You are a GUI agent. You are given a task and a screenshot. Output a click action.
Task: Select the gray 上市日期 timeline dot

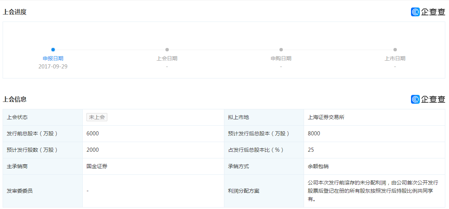[395, 49]
